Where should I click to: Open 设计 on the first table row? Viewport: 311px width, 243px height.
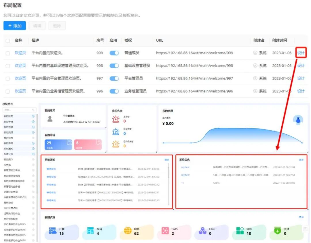click(x=301, y=53)
